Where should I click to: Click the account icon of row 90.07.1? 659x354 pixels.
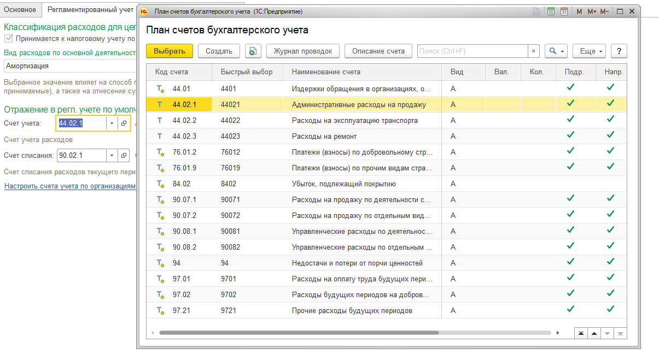coord(160,199)
